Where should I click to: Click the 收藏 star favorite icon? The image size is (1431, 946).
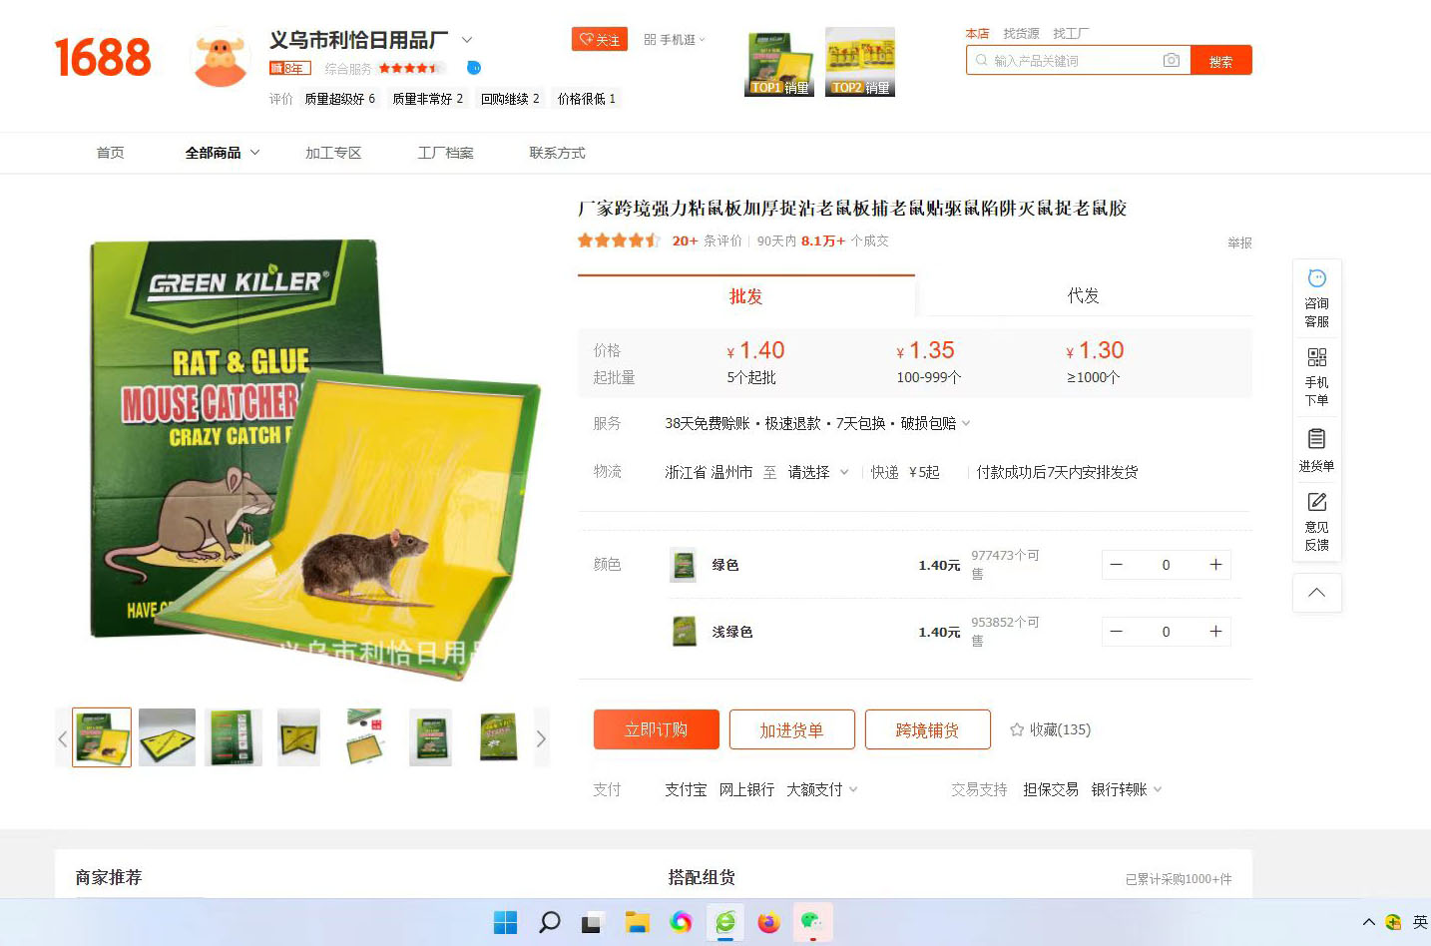click(x=1017, y=729)
